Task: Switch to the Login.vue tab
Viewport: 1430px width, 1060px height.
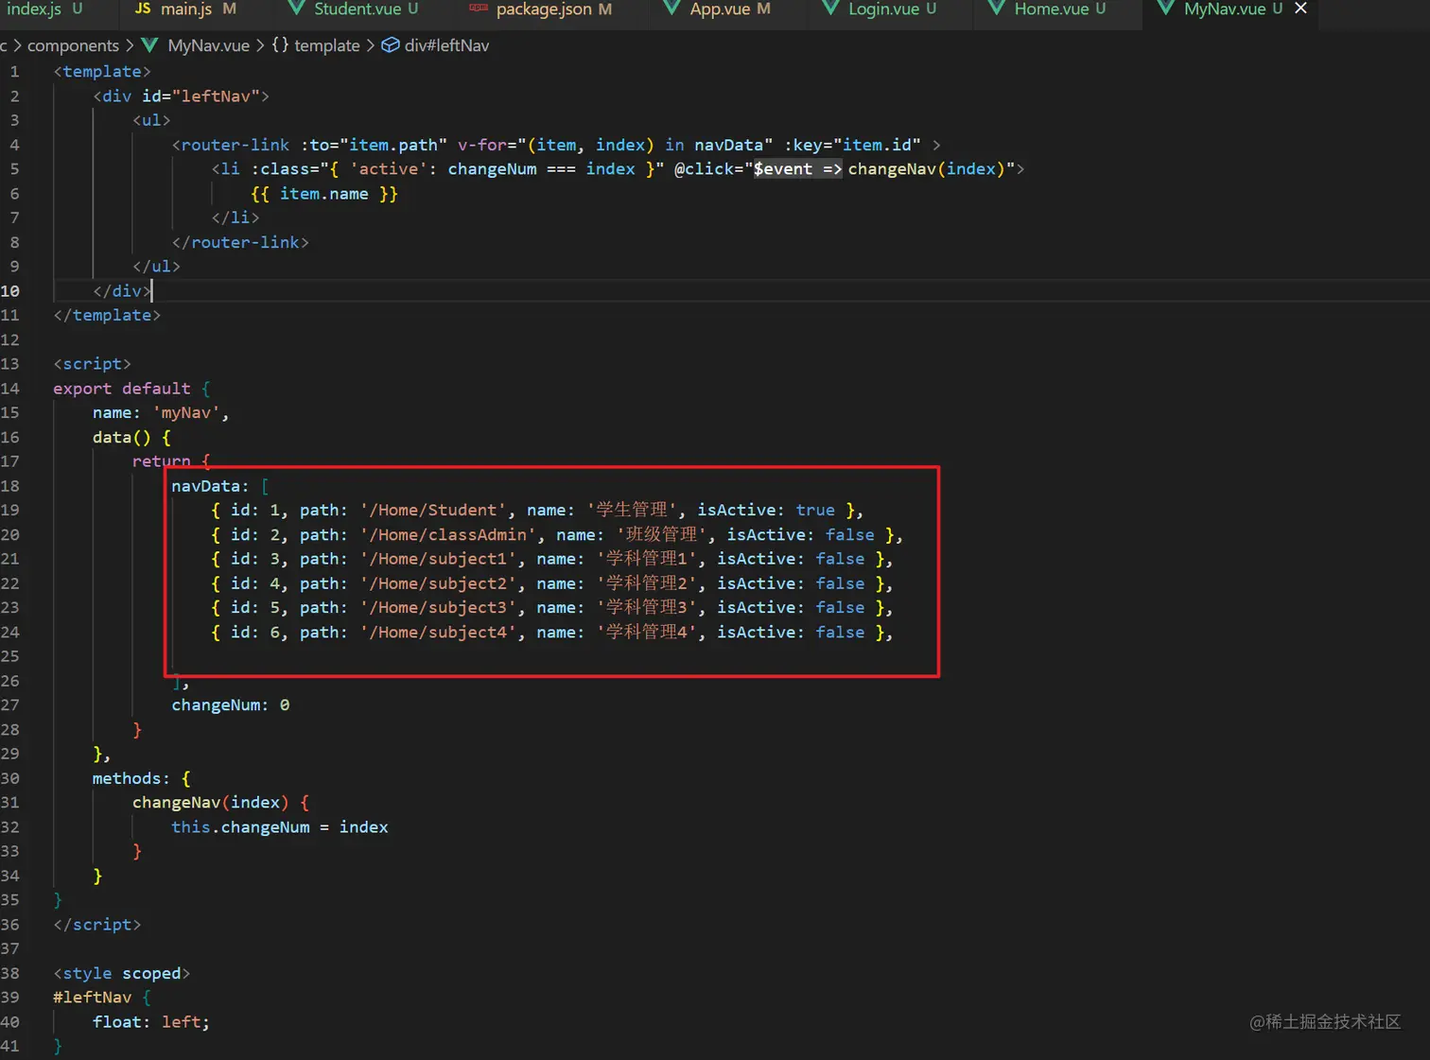Action: 882,9
